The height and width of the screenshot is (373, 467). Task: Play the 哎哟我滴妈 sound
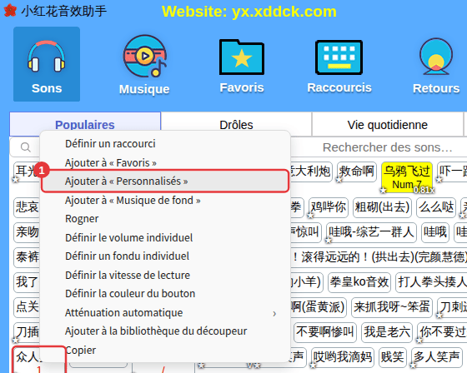pos(343,357)
